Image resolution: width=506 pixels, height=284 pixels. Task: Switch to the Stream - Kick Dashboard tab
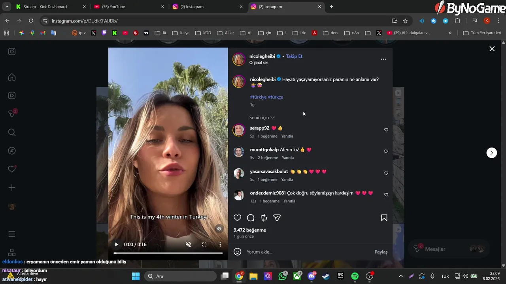coord(51,7)
